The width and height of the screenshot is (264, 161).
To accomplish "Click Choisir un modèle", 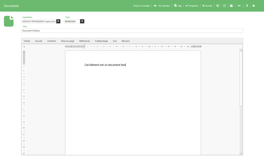I will (141, 6).
